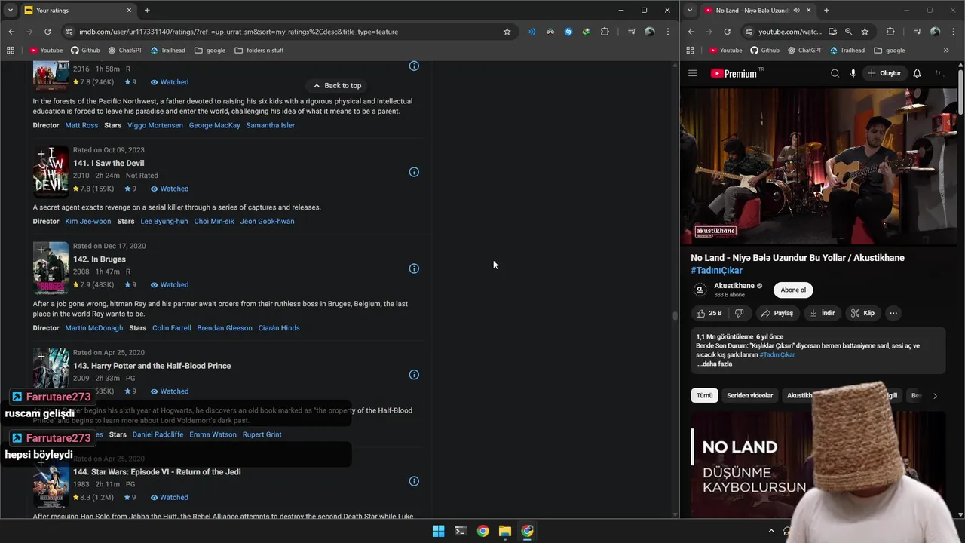Expand tab search dropdown in IMDb window
The width and height of the screenshot is (965, 543).
click(x=10, y=10)
